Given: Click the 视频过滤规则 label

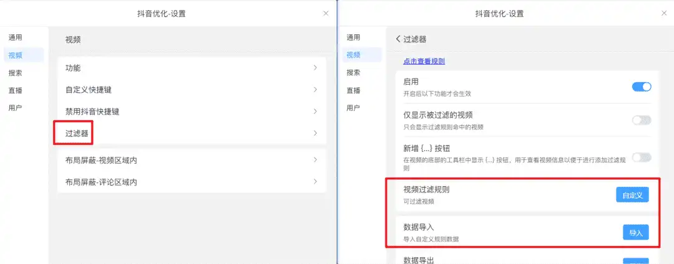Looking at the screenshot, I should (x=426, y=189).
